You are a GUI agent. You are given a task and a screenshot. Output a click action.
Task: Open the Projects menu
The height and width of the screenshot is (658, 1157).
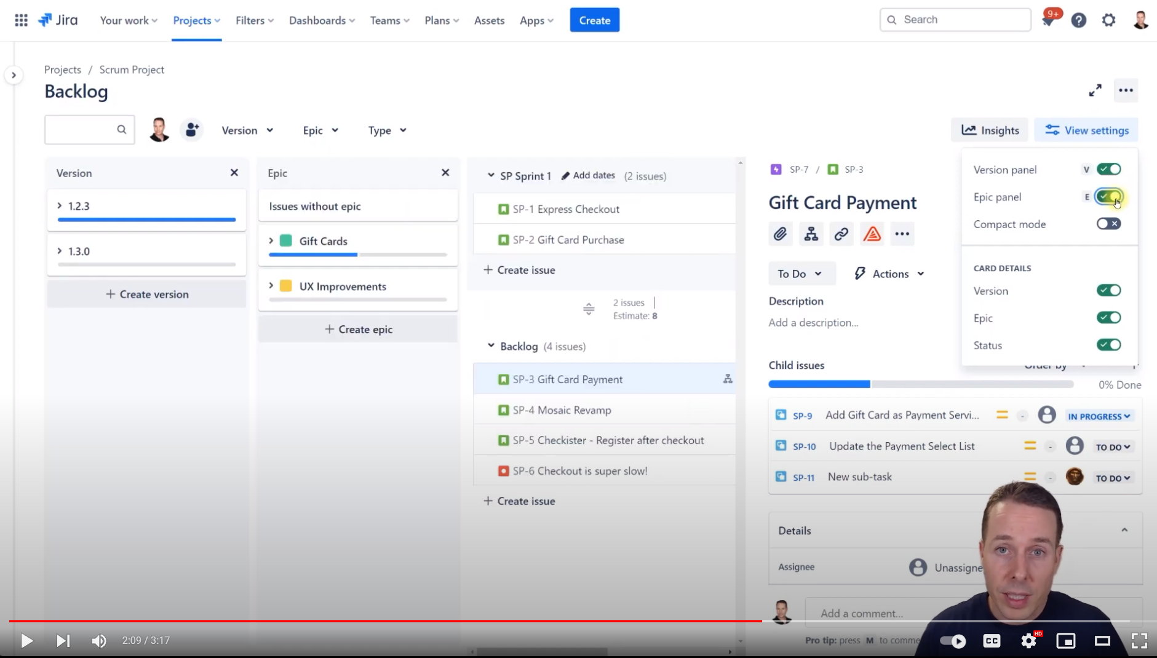(x=196, y=20)
